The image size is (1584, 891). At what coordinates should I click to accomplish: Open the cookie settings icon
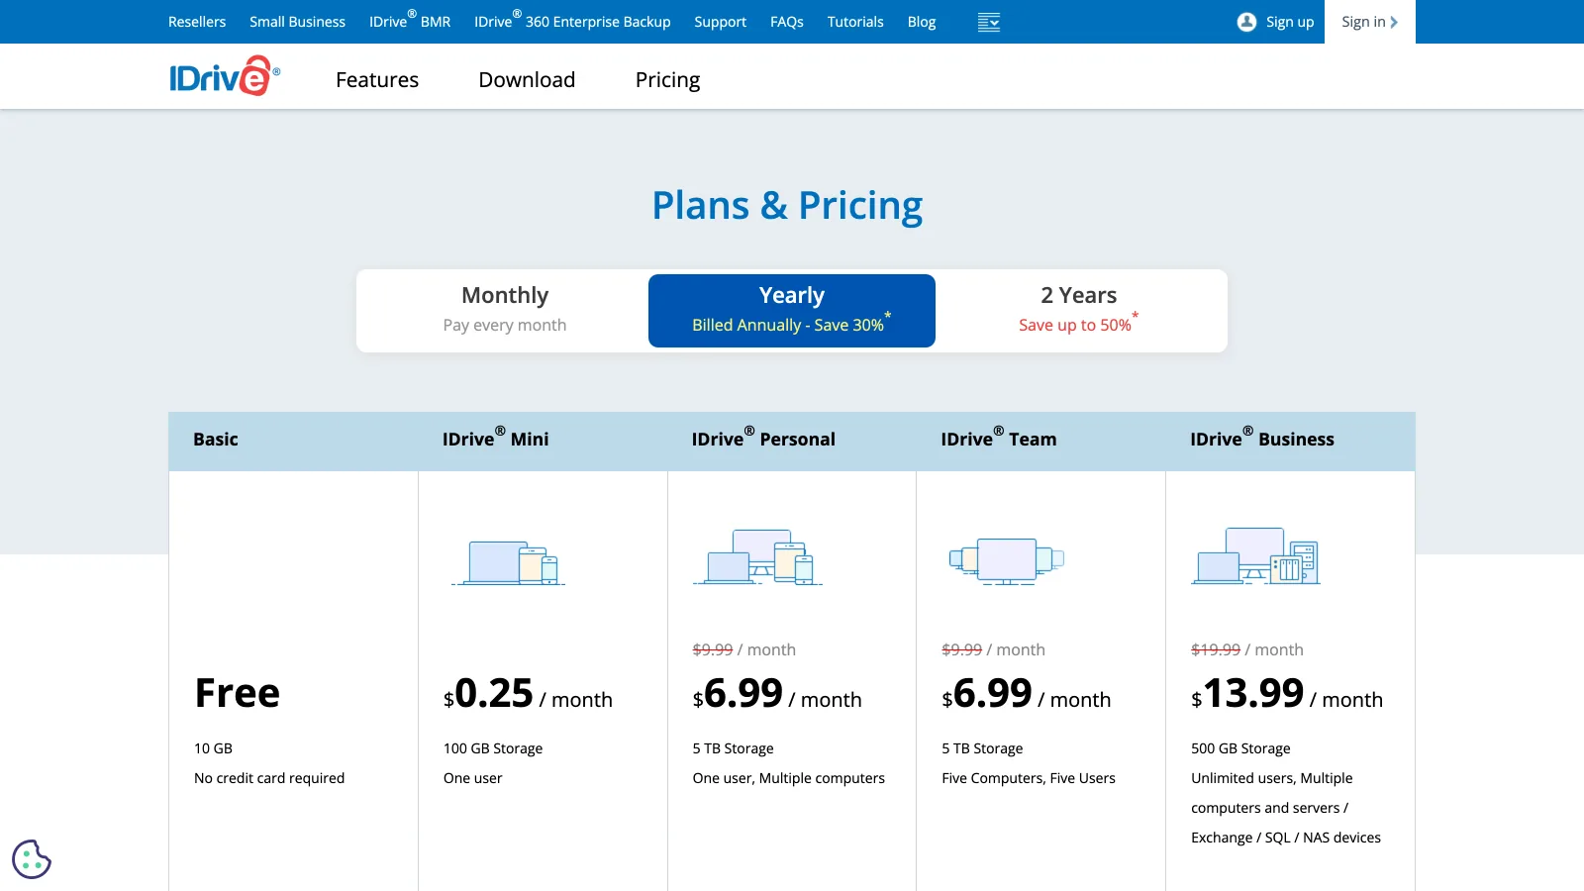32,859
